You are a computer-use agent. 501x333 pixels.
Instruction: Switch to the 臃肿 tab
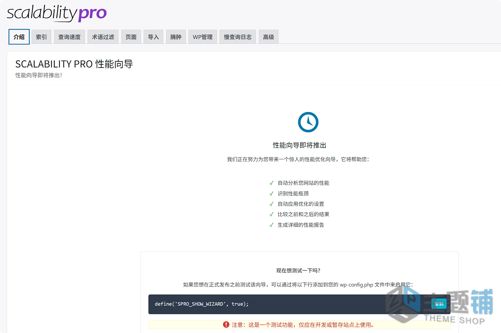176,37
